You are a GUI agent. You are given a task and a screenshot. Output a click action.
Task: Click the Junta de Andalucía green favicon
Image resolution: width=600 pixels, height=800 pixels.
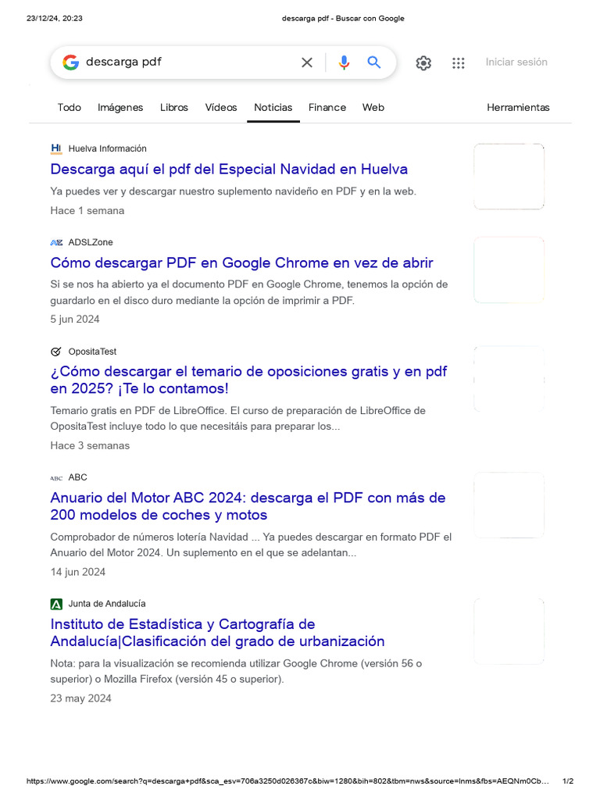click(x=56, y=604)
